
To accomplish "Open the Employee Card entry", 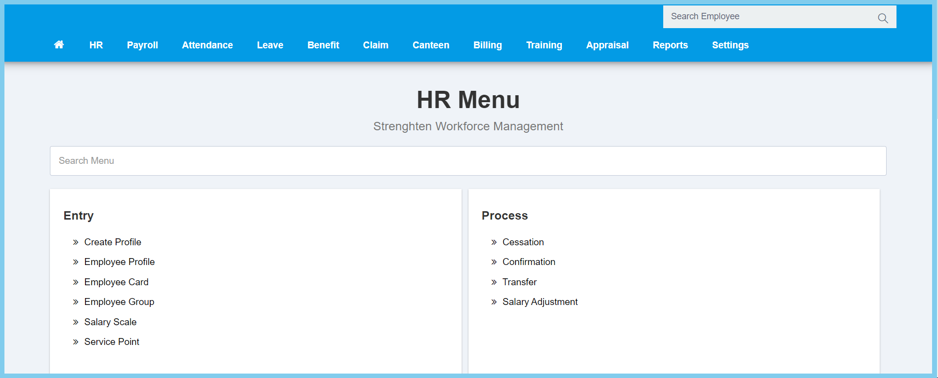I will (116, 282).
